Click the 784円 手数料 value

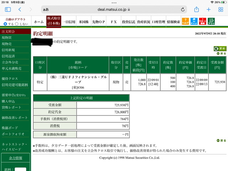click(x=124, y=119)
